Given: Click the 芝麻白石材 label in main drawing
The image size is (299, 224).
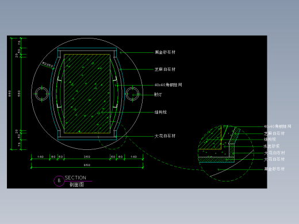Looking at the screenshot, I should (x=165, y=69).
